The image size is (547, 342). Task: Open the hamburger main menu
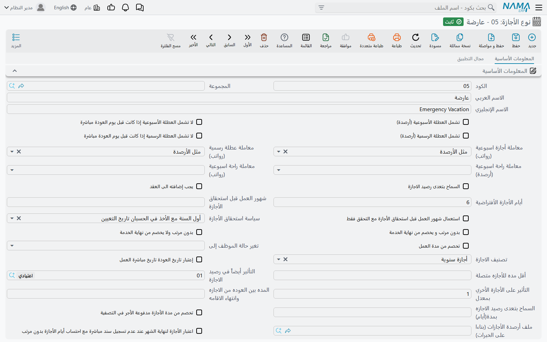pos(539,8)
